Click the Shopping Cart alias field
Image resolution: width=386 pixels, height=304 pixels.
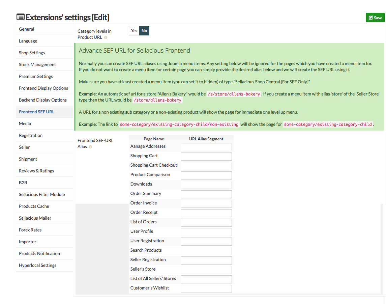(206, 157)
